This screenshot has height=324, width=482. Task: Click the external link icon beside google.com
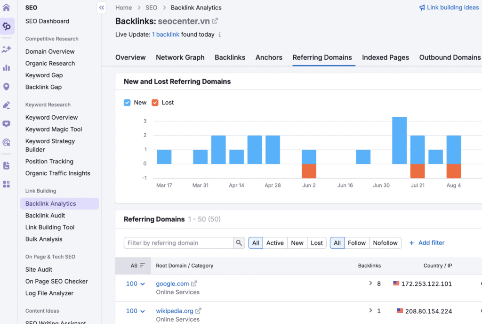click(194, 284)
